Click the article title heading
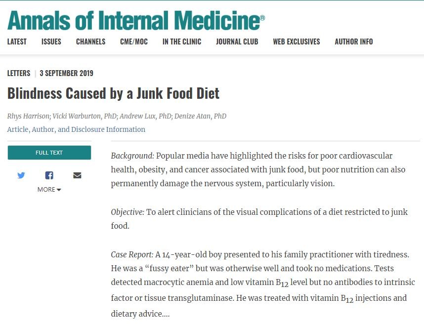Image resolution: width=424 pixels, height=326 pixels. point(113,93)
